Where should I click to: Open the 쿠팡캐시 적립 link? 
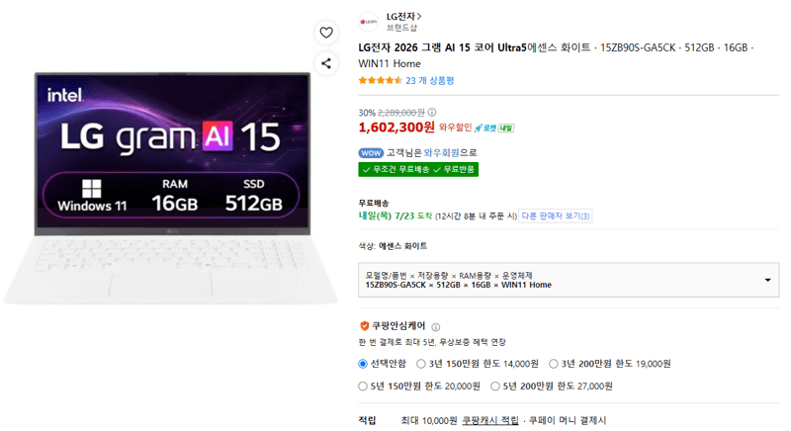click(x=490, y=420)
